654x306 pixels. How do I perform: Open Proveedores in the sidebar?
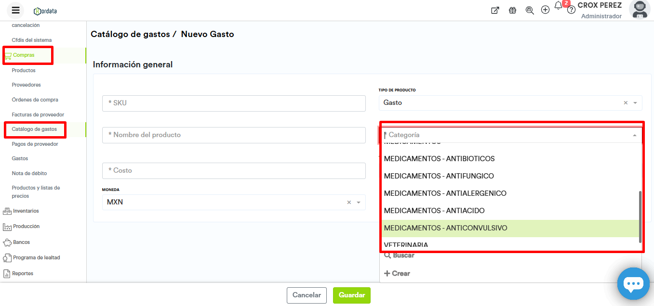click(x=27, y=85)
